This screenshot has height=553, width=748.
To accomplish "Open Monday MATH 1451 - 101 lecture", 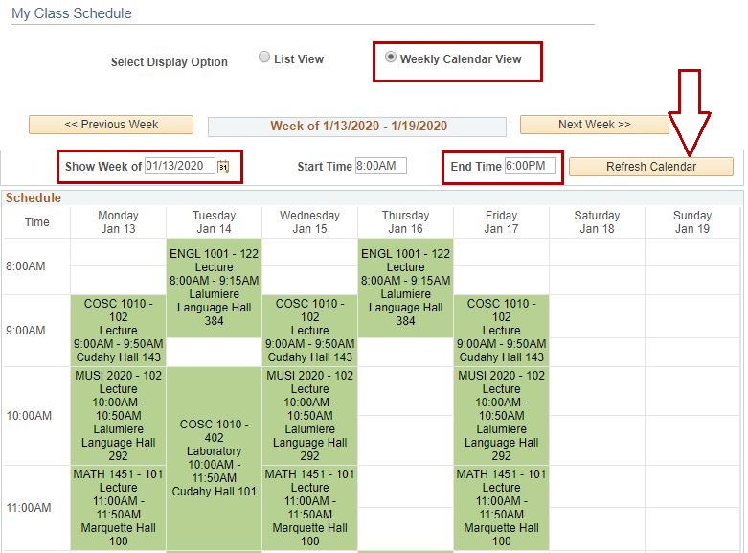I will [118, 507].
